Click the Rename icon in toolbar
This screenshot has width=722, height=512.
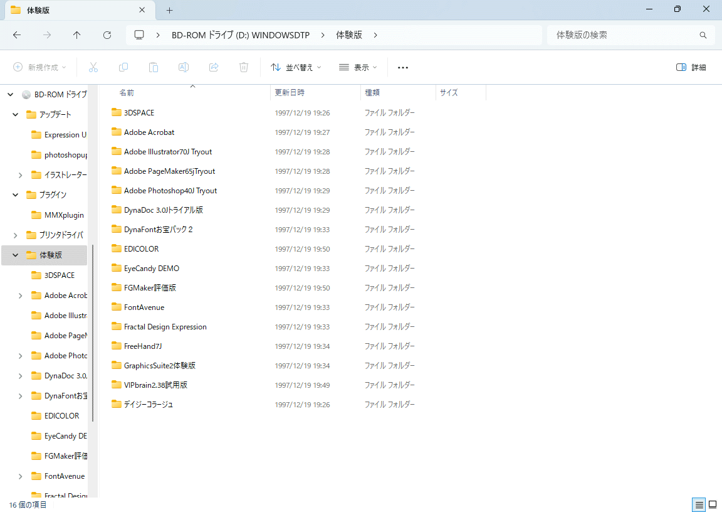click(x=183, y=67)
